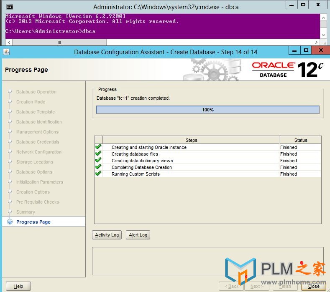Select Creation Options step in sidebar

33,192
